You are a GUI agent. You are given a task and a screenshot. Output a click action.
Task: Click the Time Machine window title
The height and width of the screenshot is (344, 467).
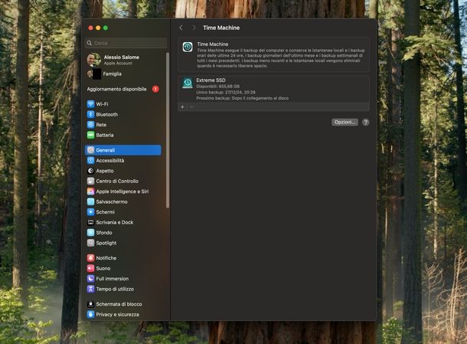click(221, 28)
